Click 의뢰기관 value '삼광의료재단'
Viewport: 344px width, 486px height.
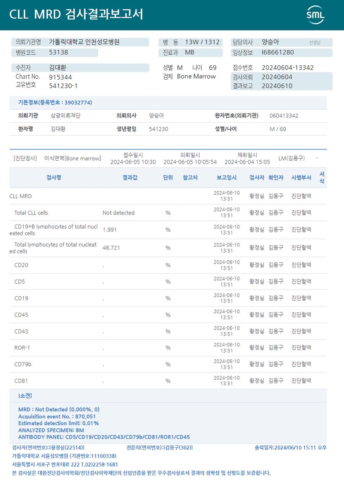coord(66,115)
